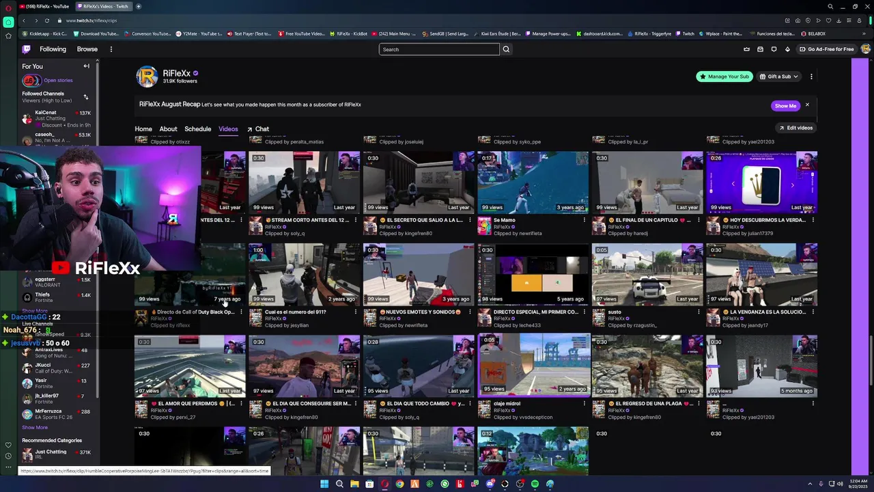The image size is (874, 492).
Task: Open options for 'EL FINAL DE UN CAPITULO' clip
Action: (x=699, y=220)
